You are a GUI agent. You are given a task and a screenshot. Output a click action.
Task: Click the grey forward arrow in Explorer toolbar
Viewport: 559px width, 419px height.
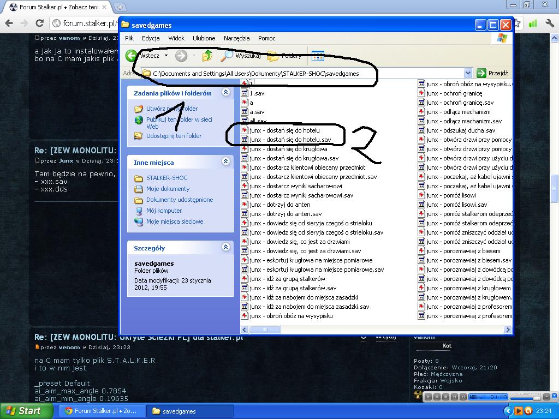point(181,56)
